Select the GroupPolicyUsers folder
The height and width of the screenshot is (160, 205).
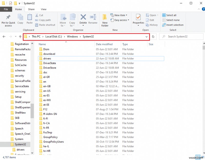pos(54,142)
